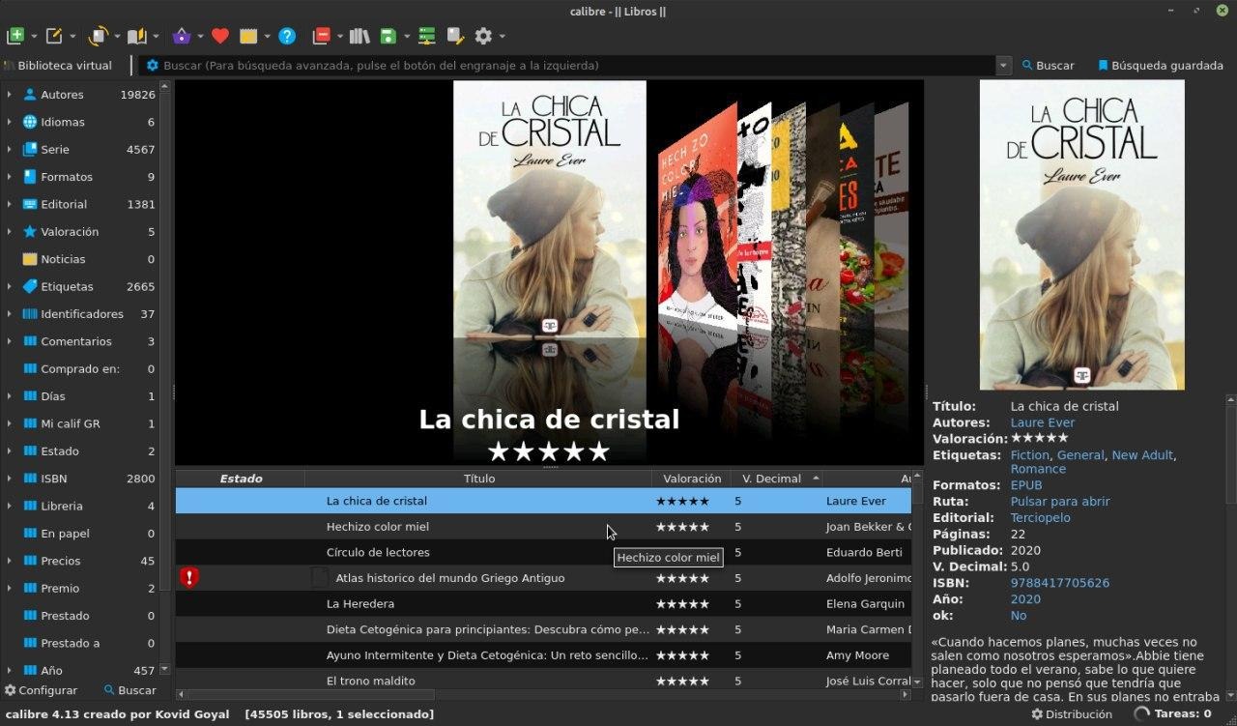Click the Get books store icon
1237x726 pixels.
[x=182, y=36]
